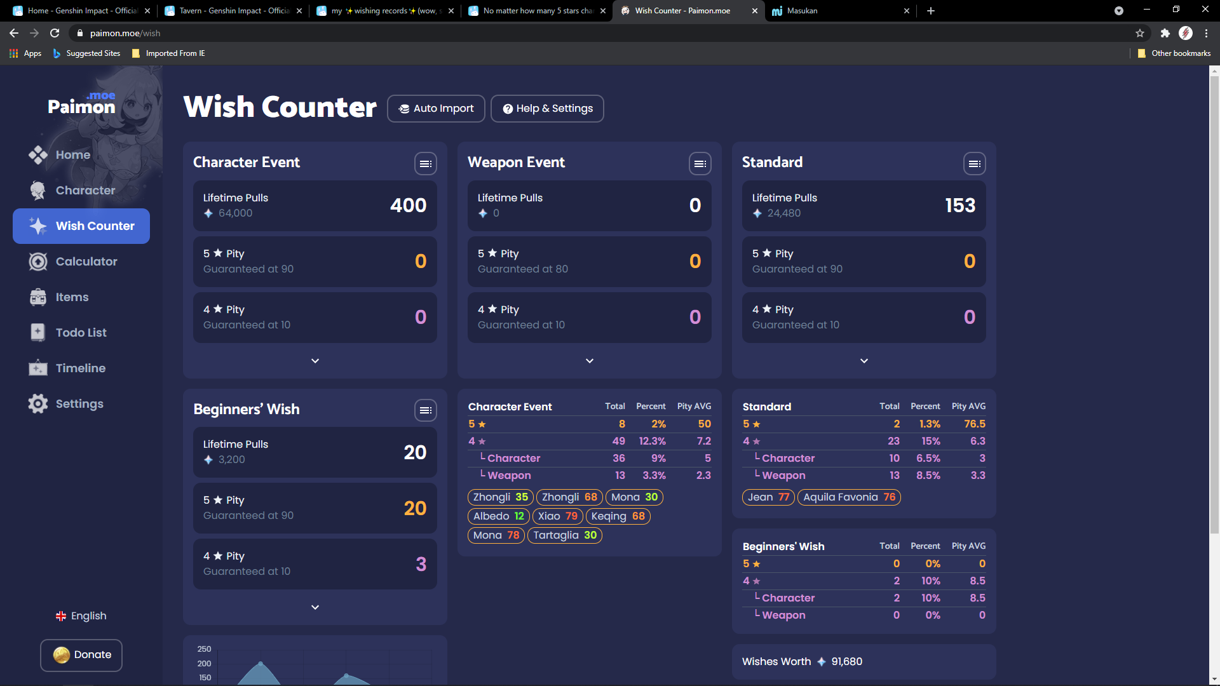Open the Apps bookmarks shortcut
Viewport: 1220px width, 686px height.
click(x=25, y=53)
